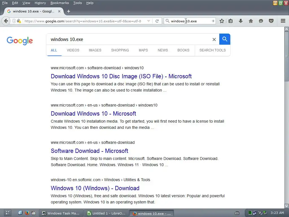Click the 3:23 AM clock
The width and height of the screenshot is (289, 217).
click(277, 213)
